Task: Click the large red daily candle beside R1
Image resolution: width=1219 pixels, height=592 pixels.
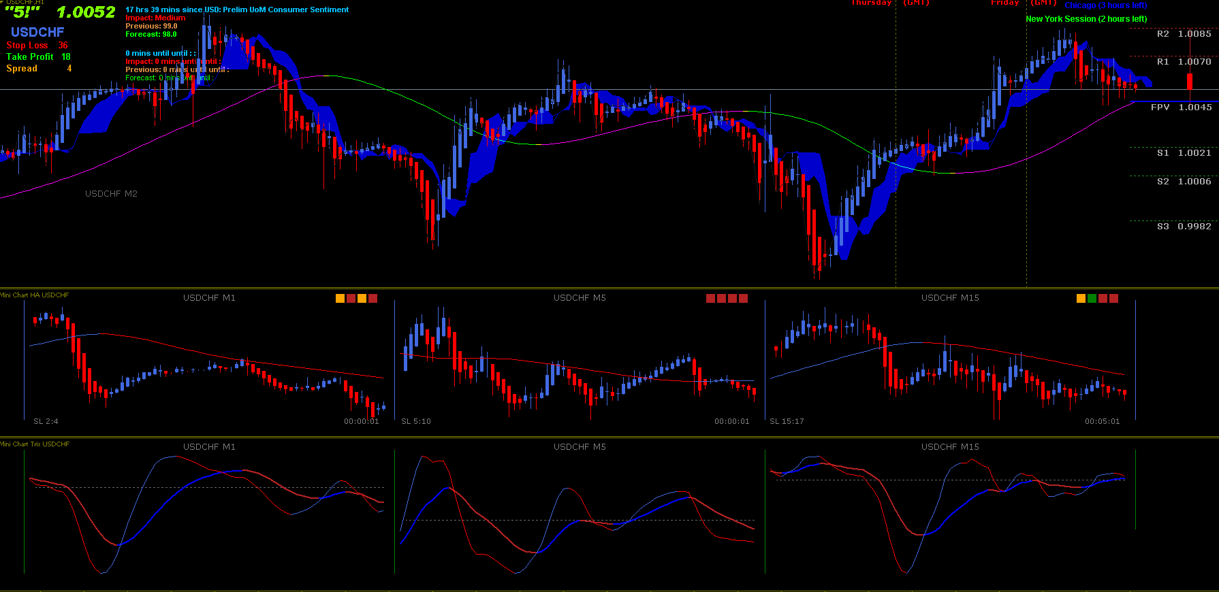Action: (1190, 82)
